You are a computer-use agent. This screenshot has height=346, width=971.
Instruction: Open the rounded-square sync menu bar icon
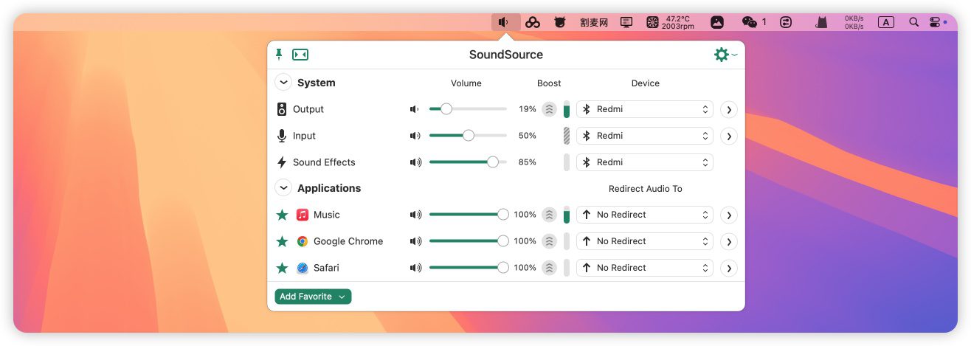(786, 23)
